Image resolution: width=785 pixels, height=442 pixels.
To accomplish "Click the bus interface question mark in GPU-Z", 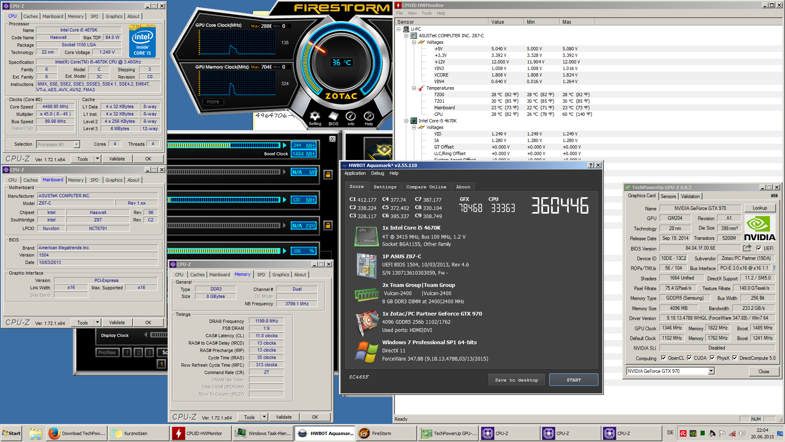I will (774, 268).
